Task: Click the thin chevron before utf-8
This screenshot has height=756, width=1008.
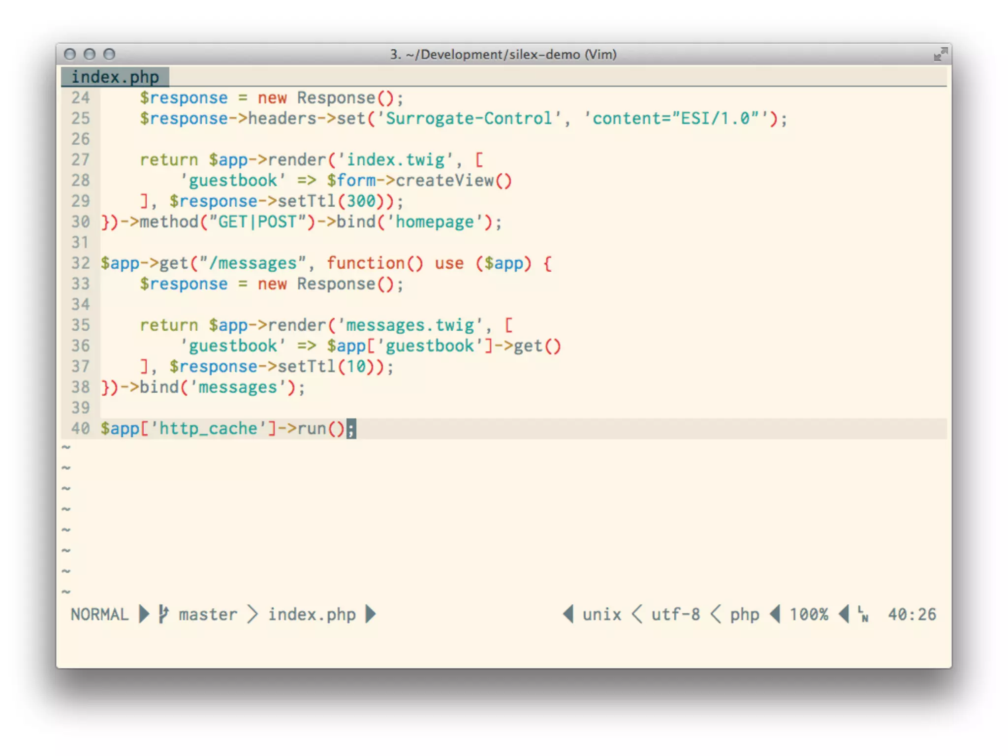Action: coord(637,614)
